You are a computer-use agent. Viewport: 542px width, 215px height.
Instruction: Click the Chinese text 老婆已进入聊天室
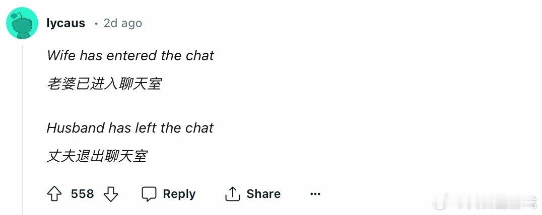point(104,84)
